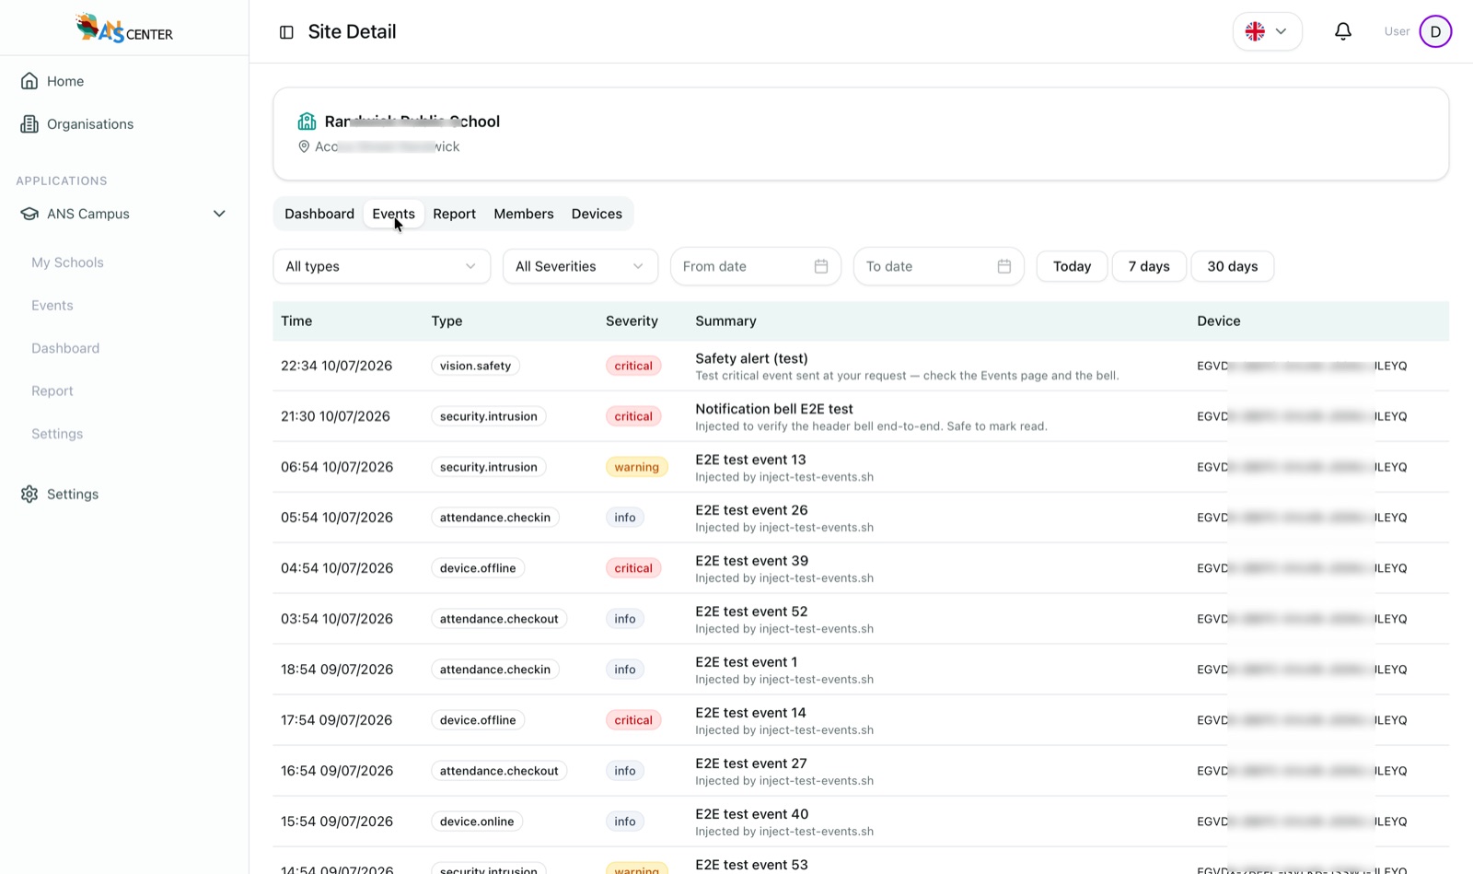Open the notifications bell
1473x874 pixels.
1343,31
